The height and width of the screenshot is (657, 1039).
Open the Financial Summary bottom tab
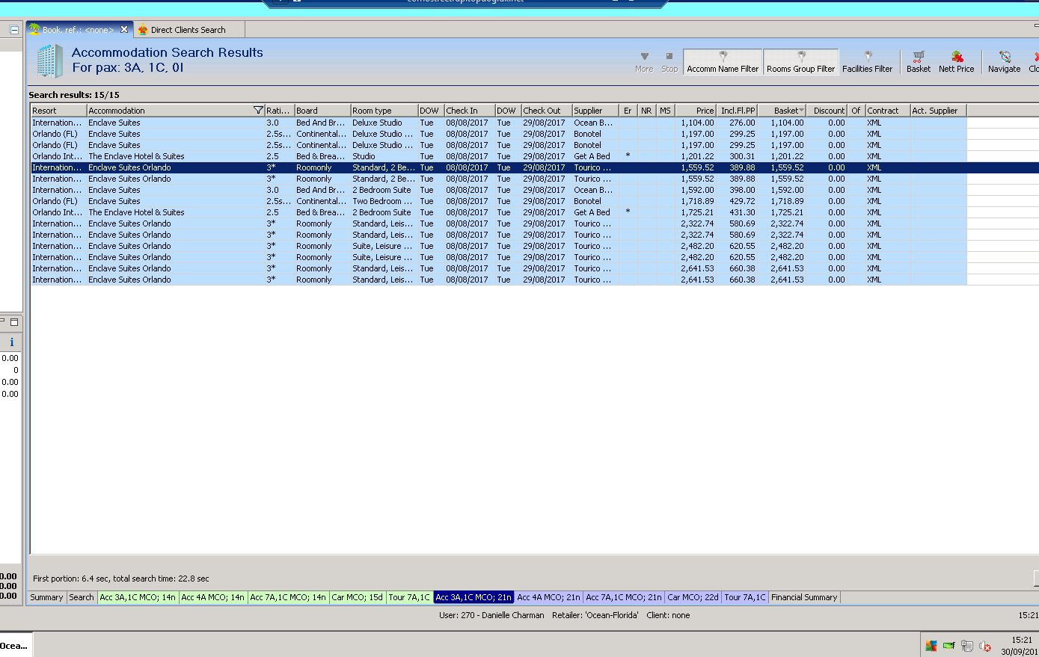click(x=804, y=597)
